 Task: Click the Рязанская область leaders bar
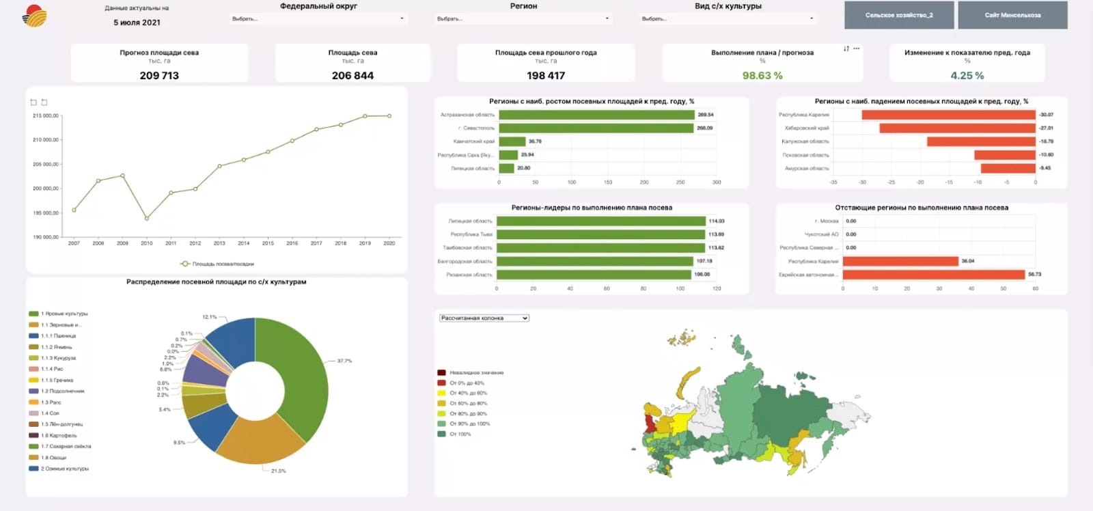pos(594,275)
